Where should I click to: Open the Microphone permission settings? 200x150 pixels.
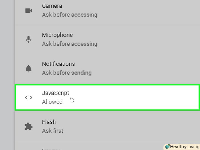point(57,35)
